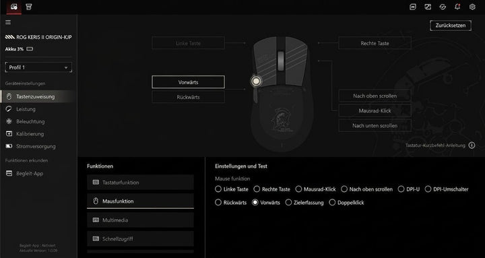
Task: Open the notifications bell icon
Action: tap(457, 7)
